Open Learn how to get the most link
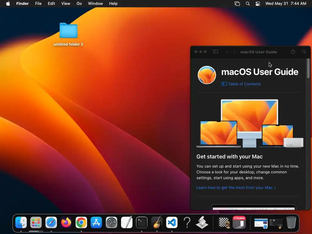This screenshot has width=312, height=234. pos(236,188)
